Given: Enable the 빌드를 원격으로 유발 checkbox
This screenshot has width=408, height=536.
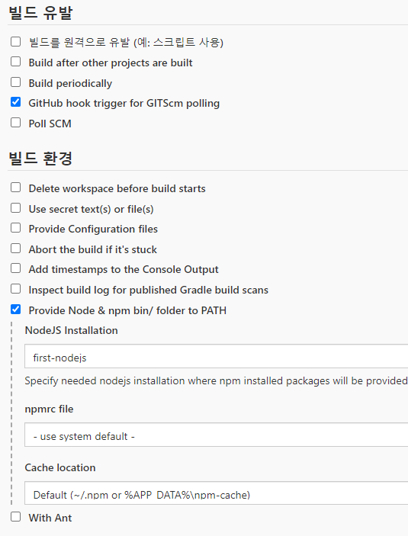Looking at the screenshot, I should [x=16, y=42].
